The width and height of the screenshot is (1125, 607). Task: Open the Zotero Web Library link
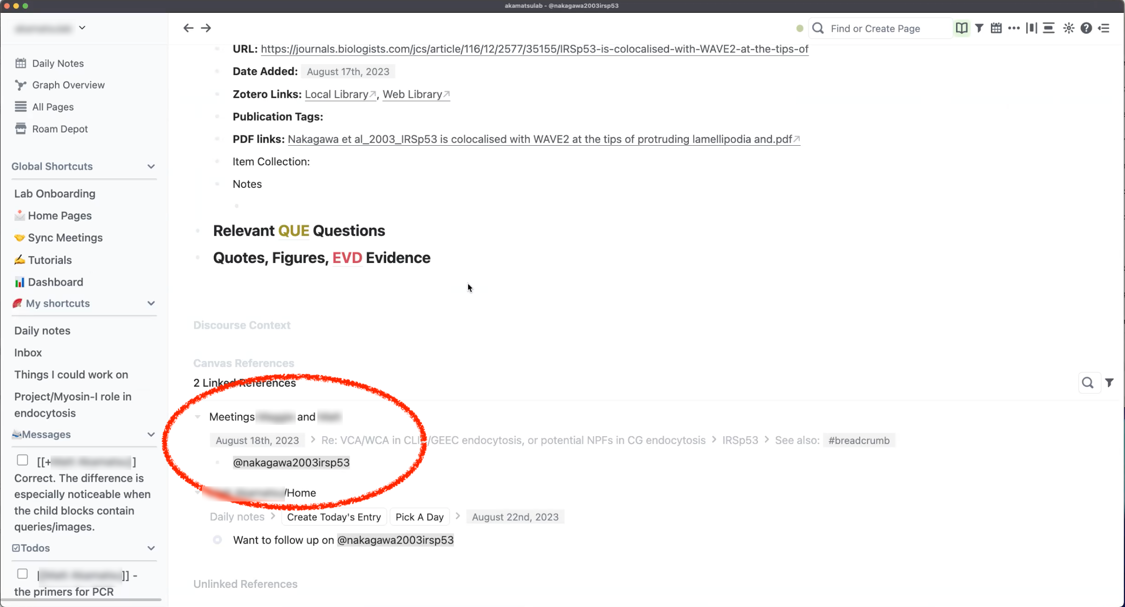416,94
